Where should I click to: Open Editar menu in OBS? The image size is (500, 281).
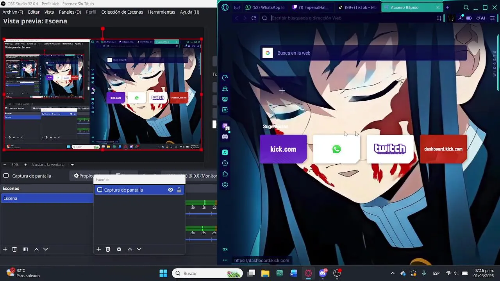[x=34, y=12]
